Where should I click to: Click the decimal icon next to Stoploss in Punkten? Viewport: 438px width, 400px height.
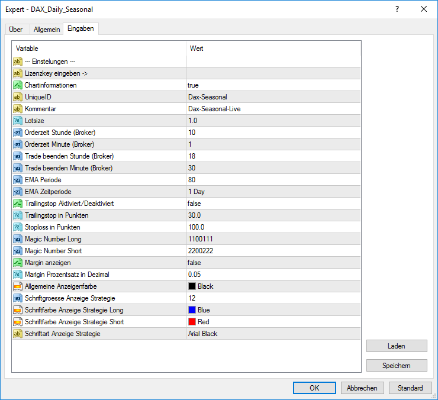click(18, 227)
